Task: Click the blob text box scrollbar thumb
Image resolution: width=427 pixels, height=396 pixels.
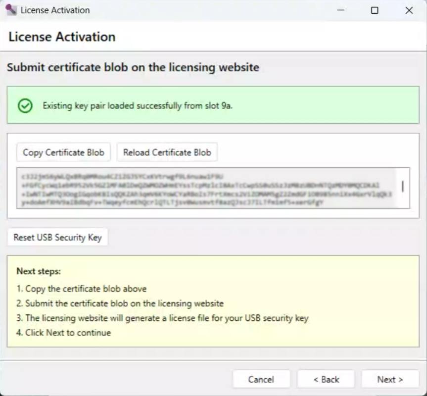Action: [402, 187]
